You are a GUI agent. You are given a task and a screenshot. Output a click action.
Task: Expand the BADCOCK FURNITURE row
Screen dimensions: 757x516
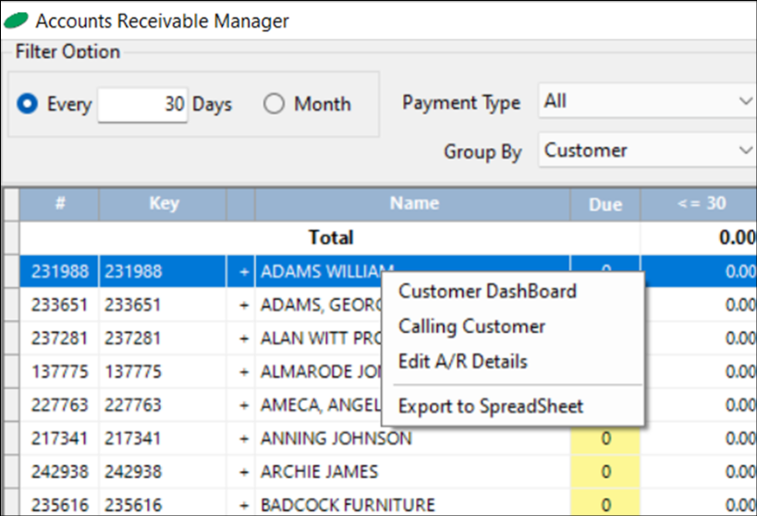244,505
